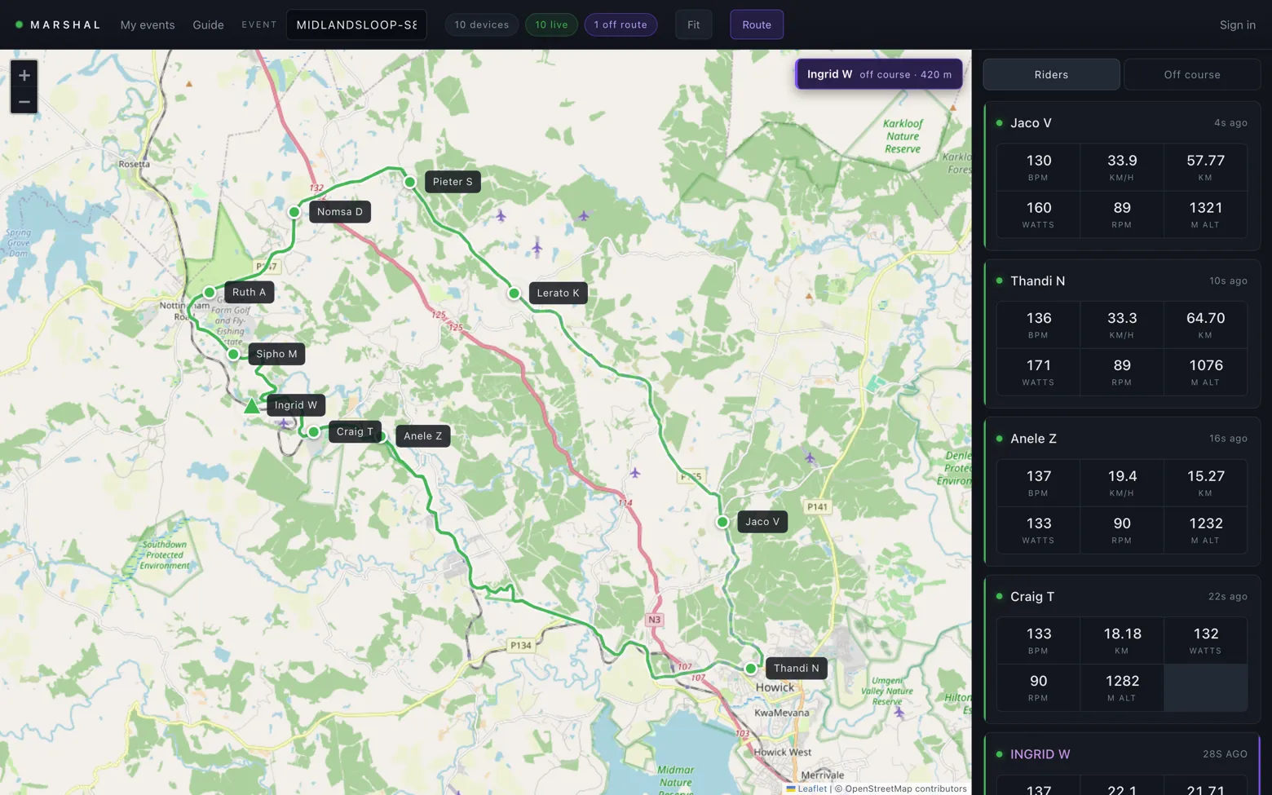The image size is (1272, 795).
Task: Click Craig T green map marker dot
Action: coord(314,432)
